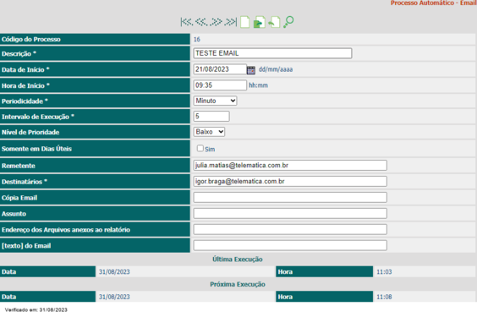
Task: Click the Cópia Email input field
Action: [x=290, y=197]
